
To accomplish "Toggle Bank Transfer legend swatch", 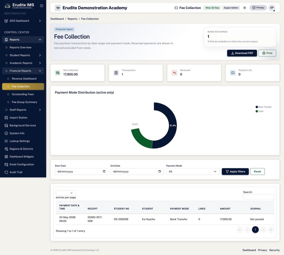I will pyautogui.click(x=257, y=107).
